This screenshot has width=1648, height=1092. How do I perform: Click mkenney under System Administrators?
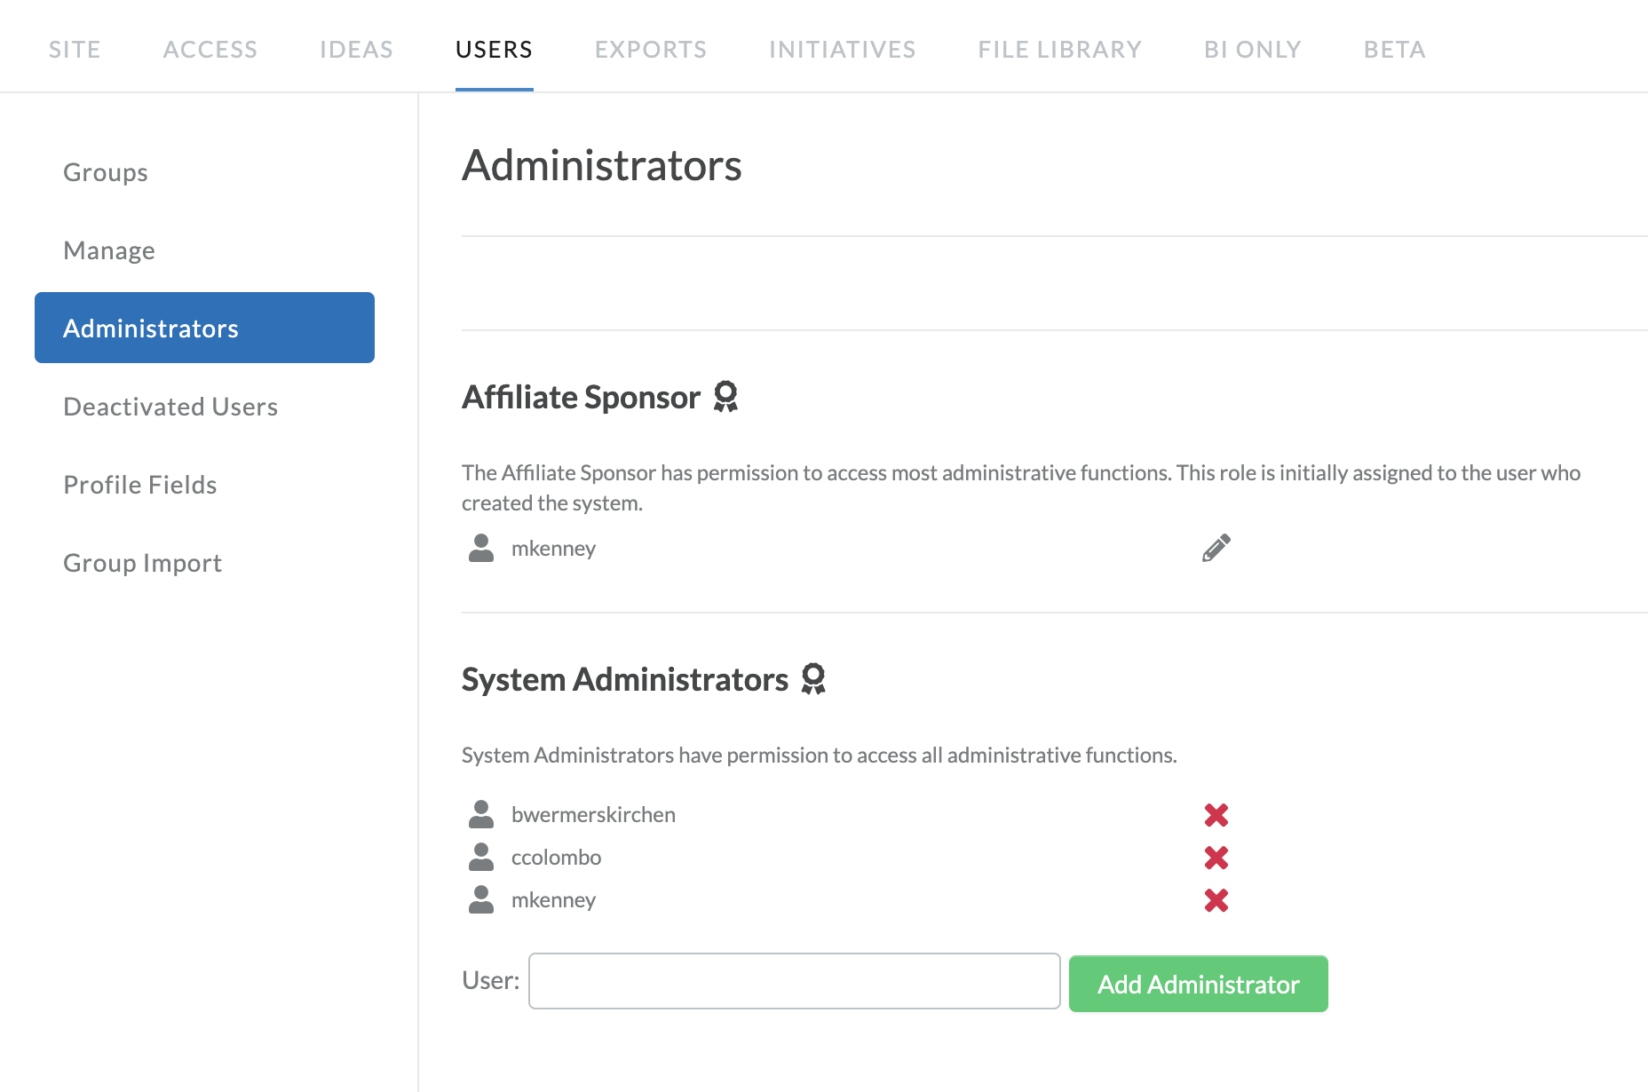(x=553, y=900)
